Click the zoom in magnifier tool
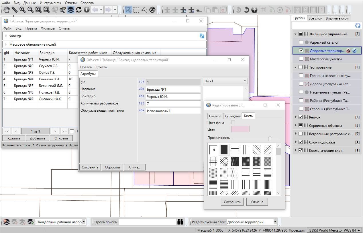363x233 pixels. (x=22, y=10)
